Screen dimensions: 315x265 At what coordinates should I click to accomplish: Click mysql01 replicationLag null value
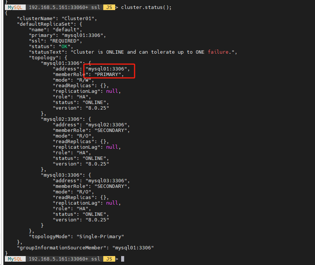[112, 91]
